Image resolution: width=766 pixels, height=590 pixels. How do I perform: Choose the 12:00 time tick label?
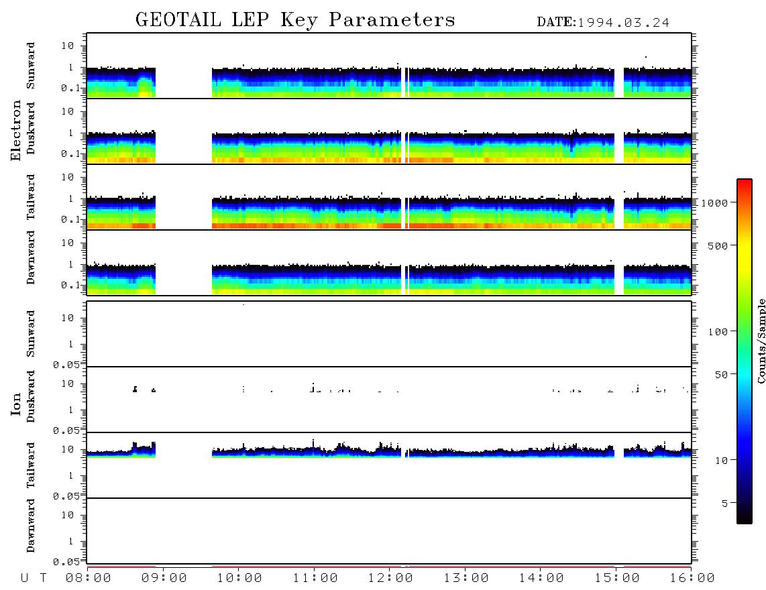point(390,579)
